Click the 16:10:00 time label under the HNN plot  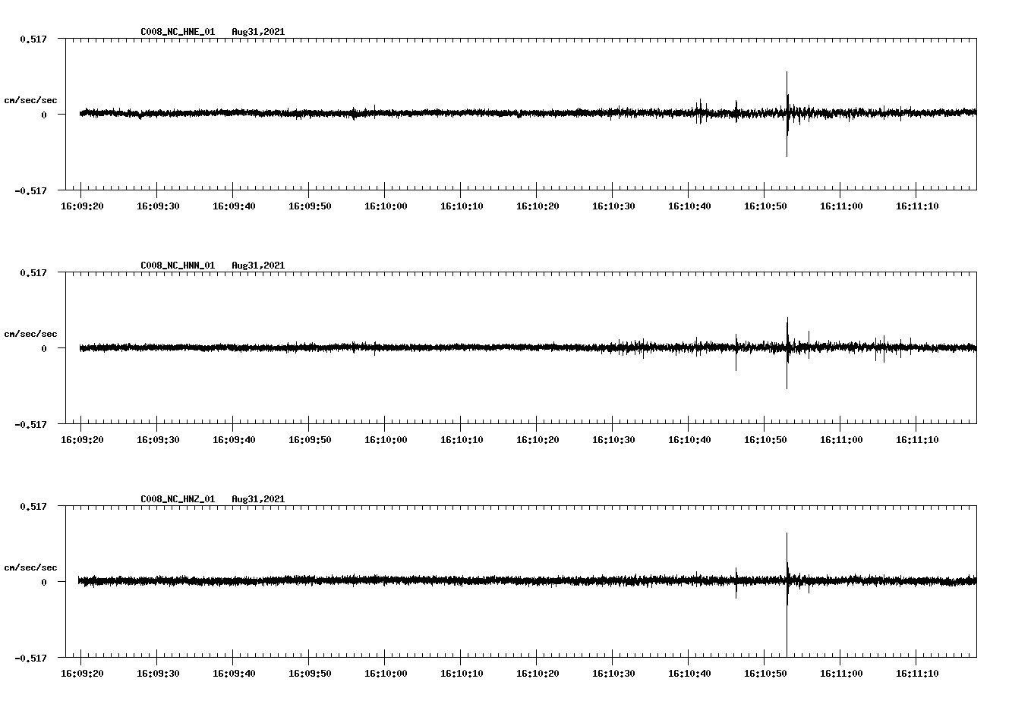click(x=386, y=440)
